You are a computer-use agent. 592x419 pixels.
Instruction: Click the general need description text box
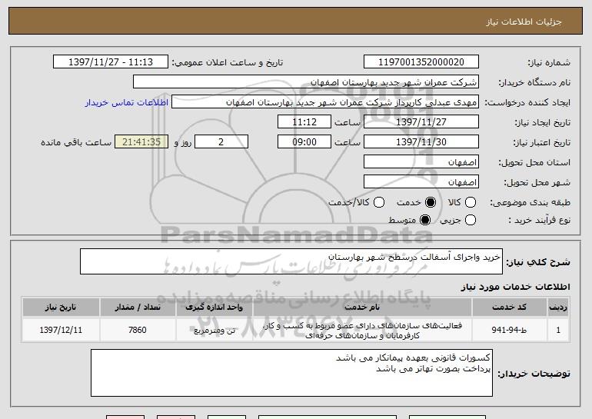click(x=291, y=261)
